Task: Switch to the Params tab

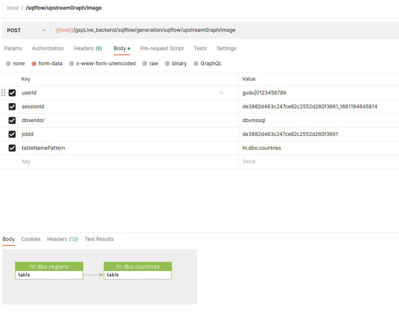Action: [x=13, y=49]
